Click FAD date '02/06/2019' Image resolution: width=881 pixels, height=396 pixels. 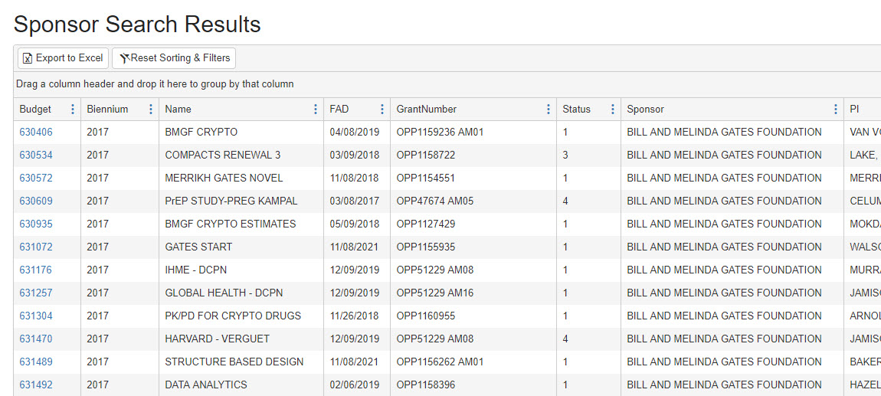click(355, 385)
